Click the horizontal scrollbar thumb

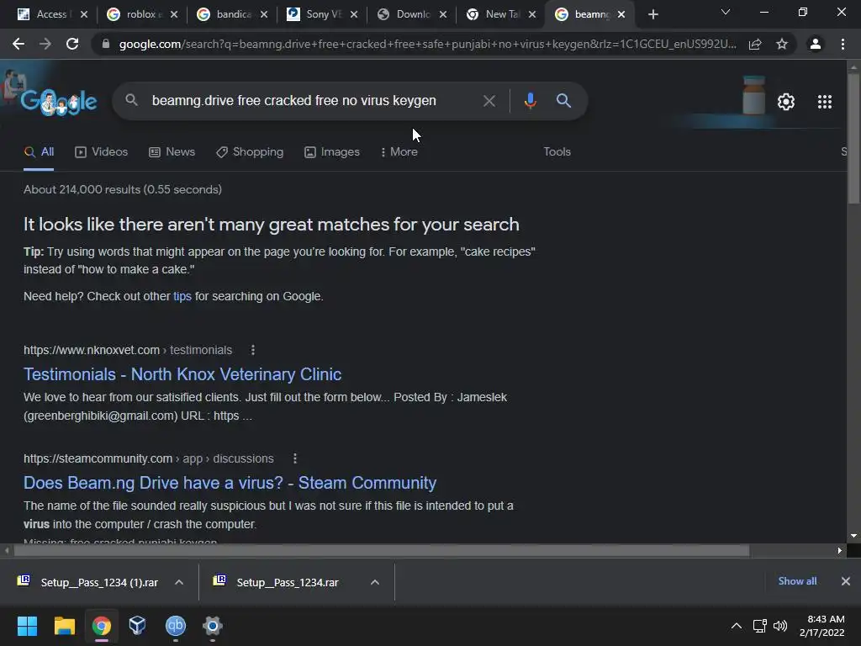pos(382,550)
